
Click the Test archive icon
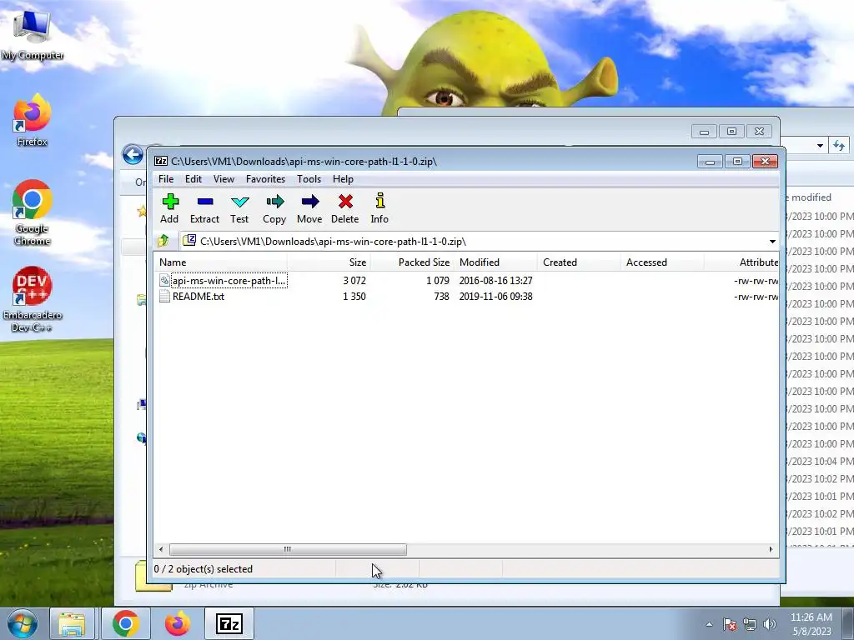[239, 208]
